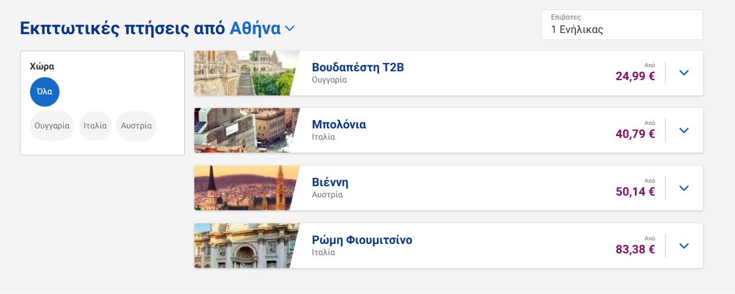Filter flights by Ιταλία
This screenshot has height=294, width=735.
pyautogui.click(x=95, y=125)
